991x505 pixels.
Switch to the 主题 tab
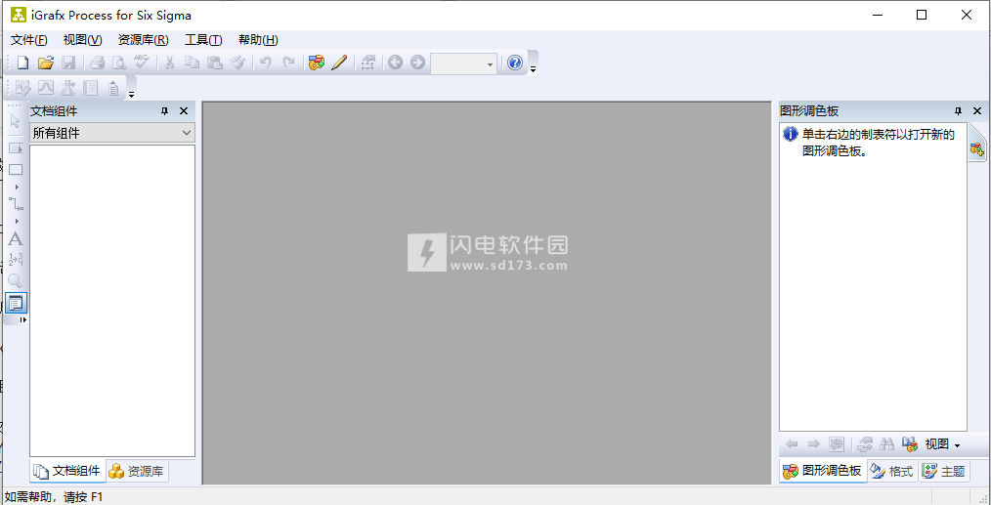click(x=944, y=471)
